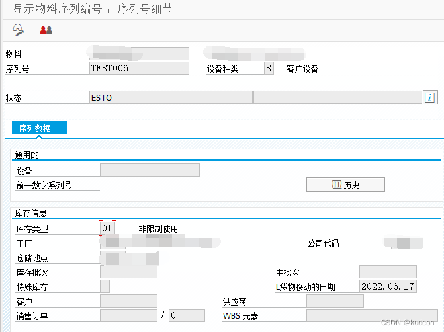Click the 客户设备 description text

pos(302,69)
